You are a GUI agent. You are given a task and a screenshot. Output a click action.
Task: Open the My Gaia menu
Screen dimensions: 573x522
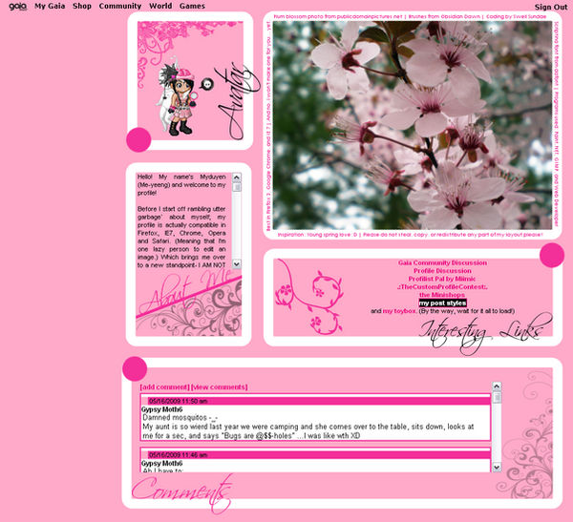(50, 7)
